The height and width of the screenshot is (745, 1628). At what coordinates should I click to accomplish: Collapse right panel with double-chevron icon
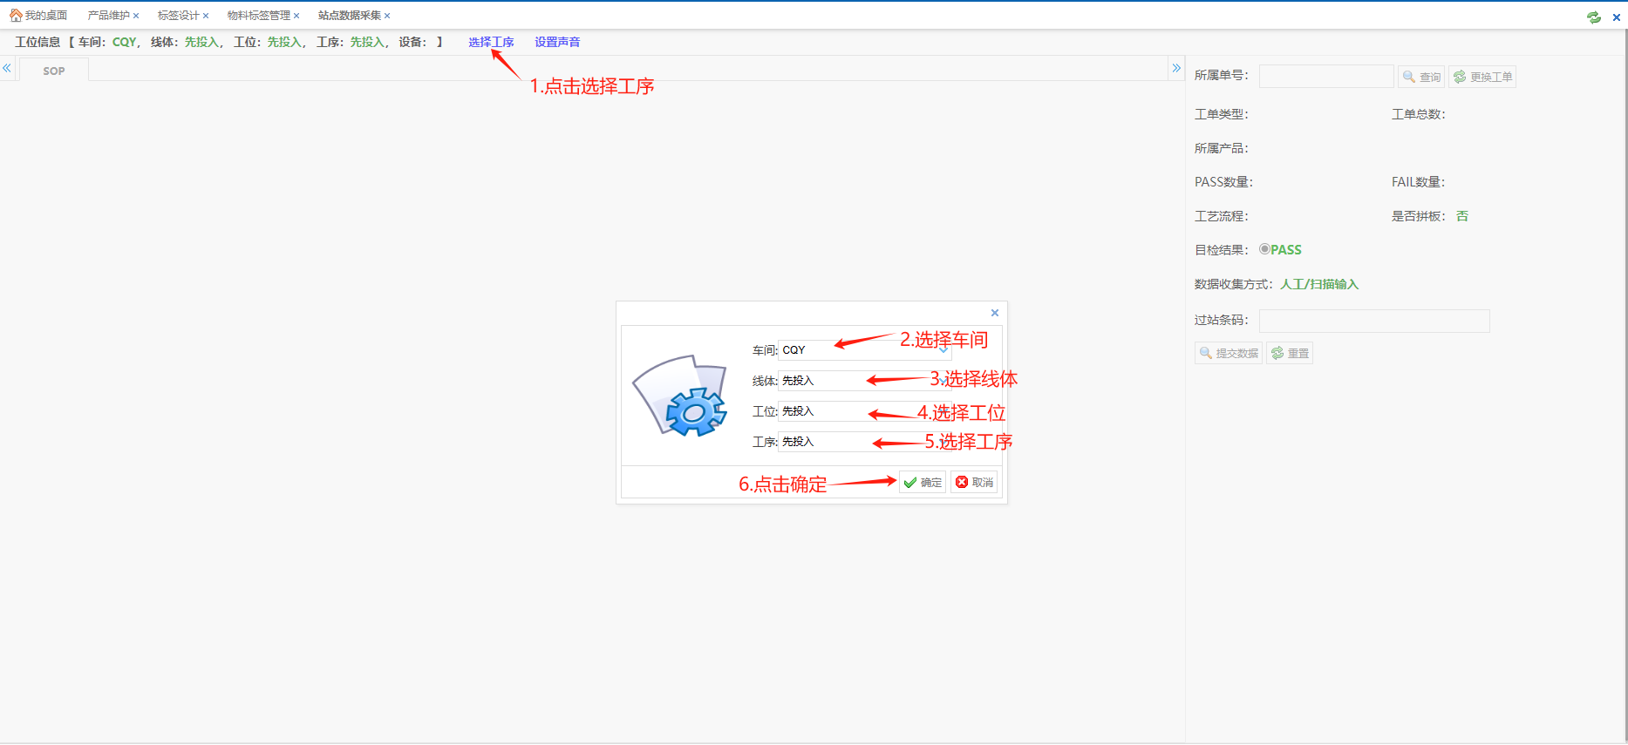[1176, 68]
